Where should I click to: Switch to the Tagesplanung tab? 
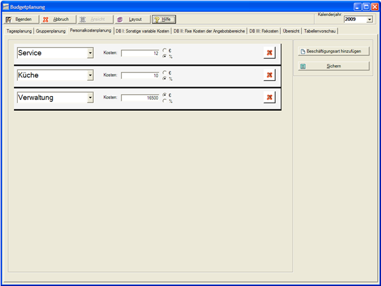click(x=19, y=31)
